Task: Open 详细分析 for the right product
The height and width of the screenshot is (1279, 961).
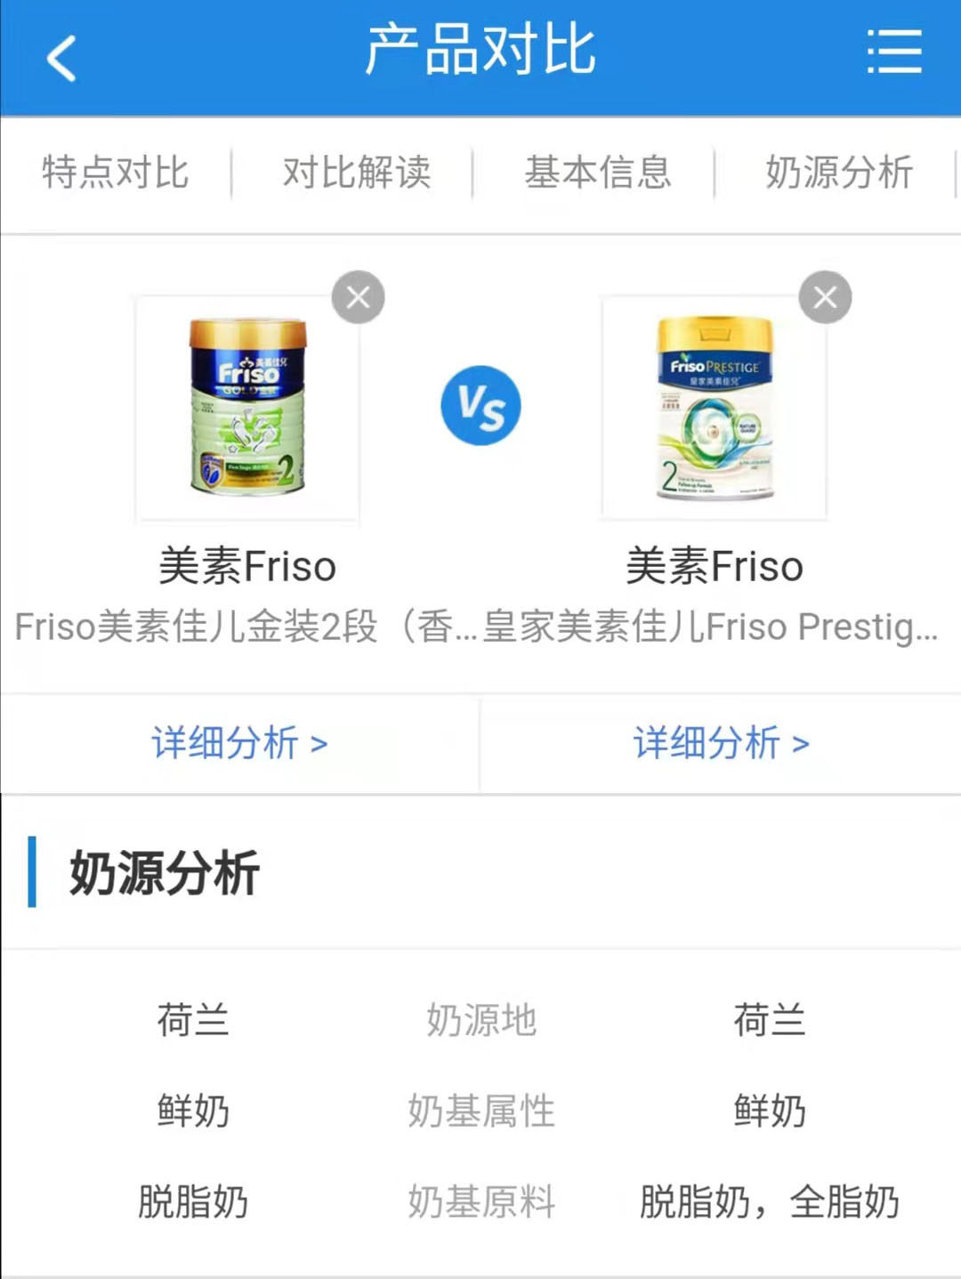Action: [721, 742]
